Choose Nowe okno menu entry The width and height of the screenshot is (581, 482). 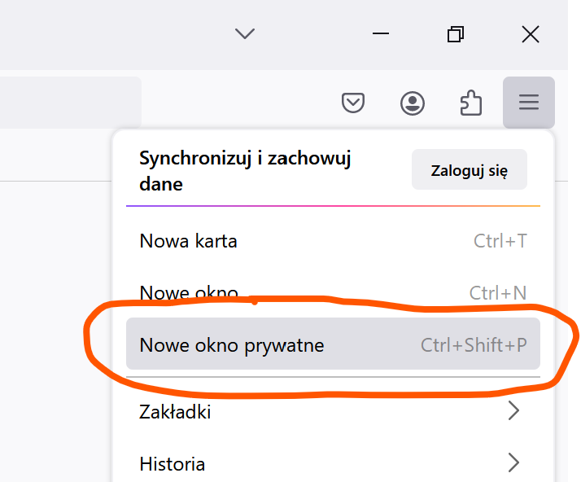189,293
